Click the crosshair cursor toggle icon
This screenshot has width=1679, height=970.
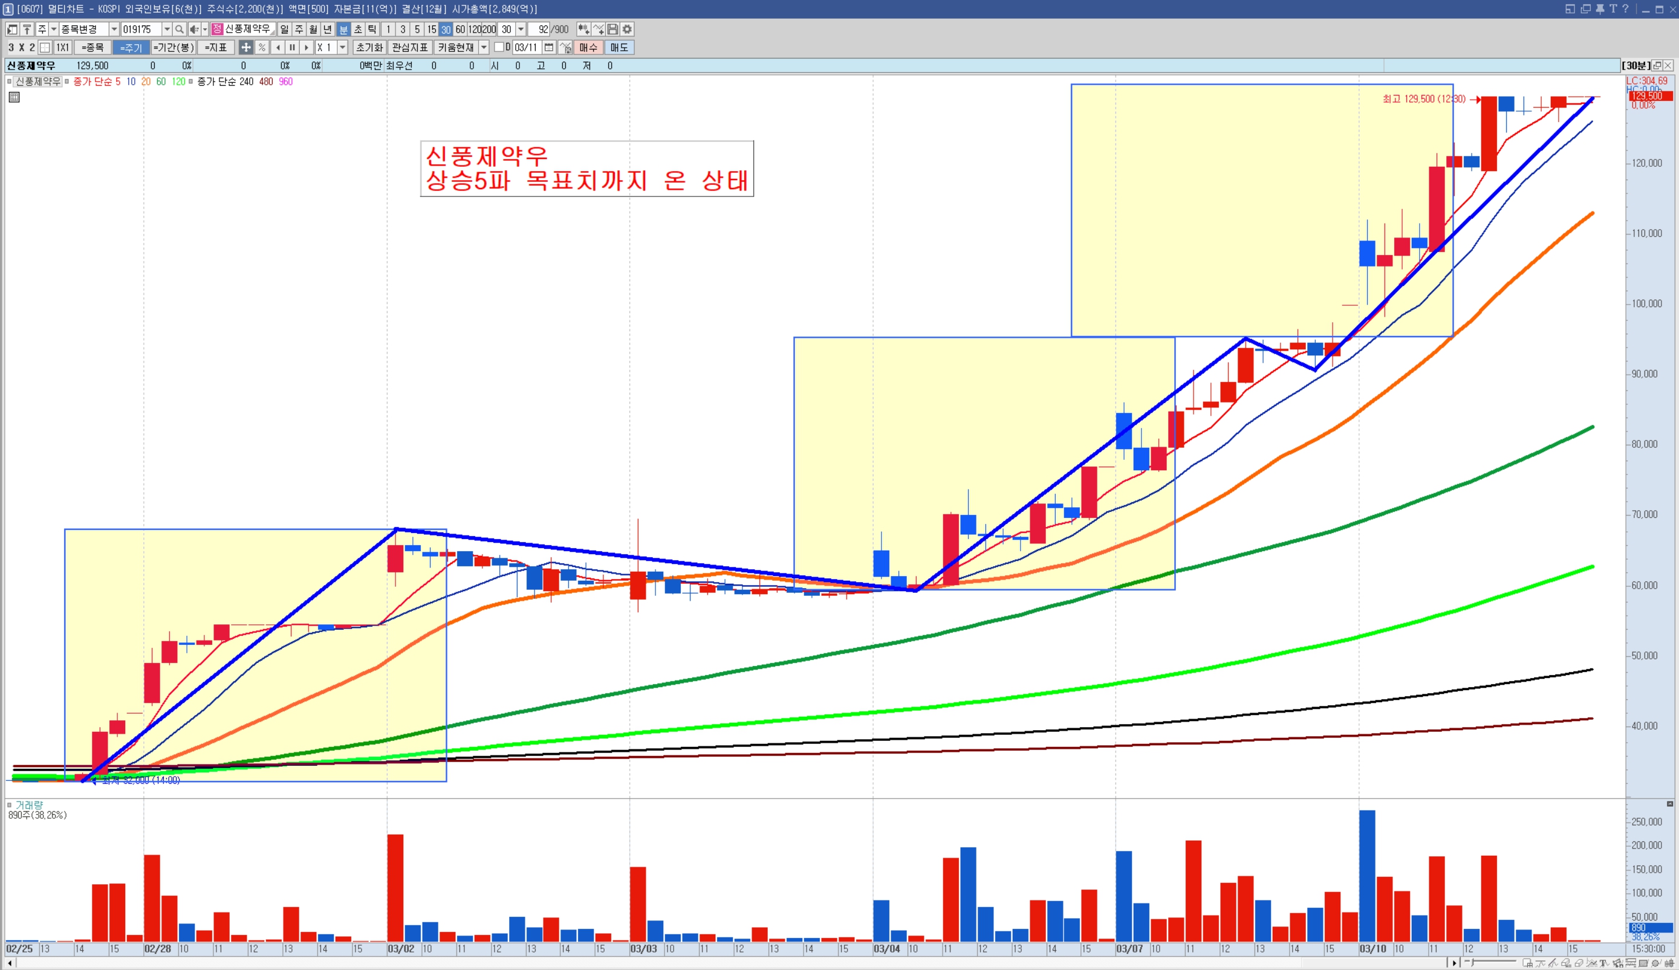click(x=246, y=47)
